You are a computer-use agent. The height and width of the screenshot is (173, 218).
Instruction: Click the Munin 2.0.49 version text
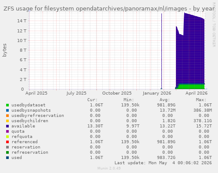tap(109, 168)
